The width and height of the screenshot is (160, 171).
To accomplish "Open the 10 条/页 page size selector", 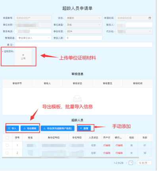I will (145, 163).
